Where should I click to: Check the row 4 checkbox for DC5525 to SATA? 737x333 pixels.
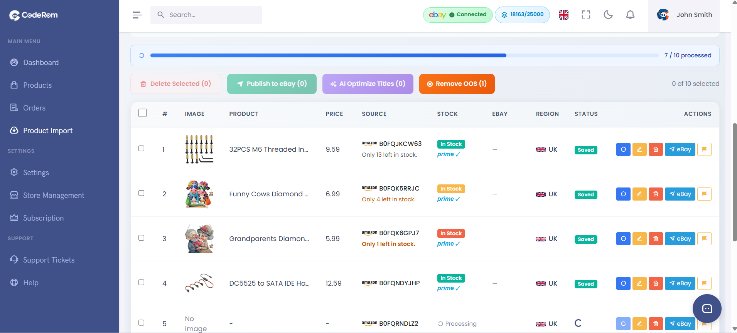click(x=142, y=283)
